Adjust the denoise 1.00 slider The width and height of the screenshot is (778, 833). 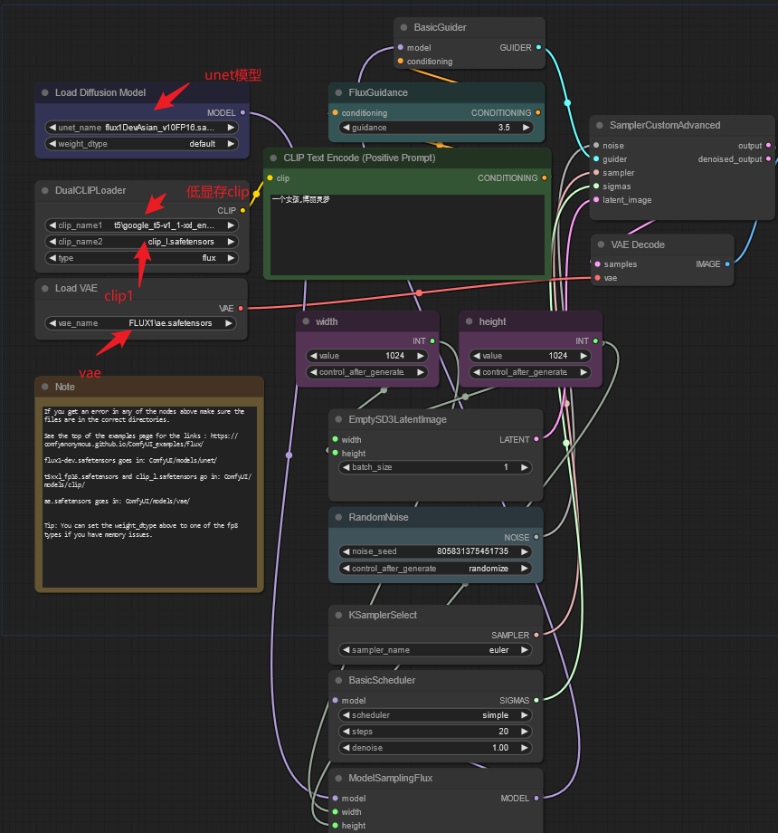point(435,748)
